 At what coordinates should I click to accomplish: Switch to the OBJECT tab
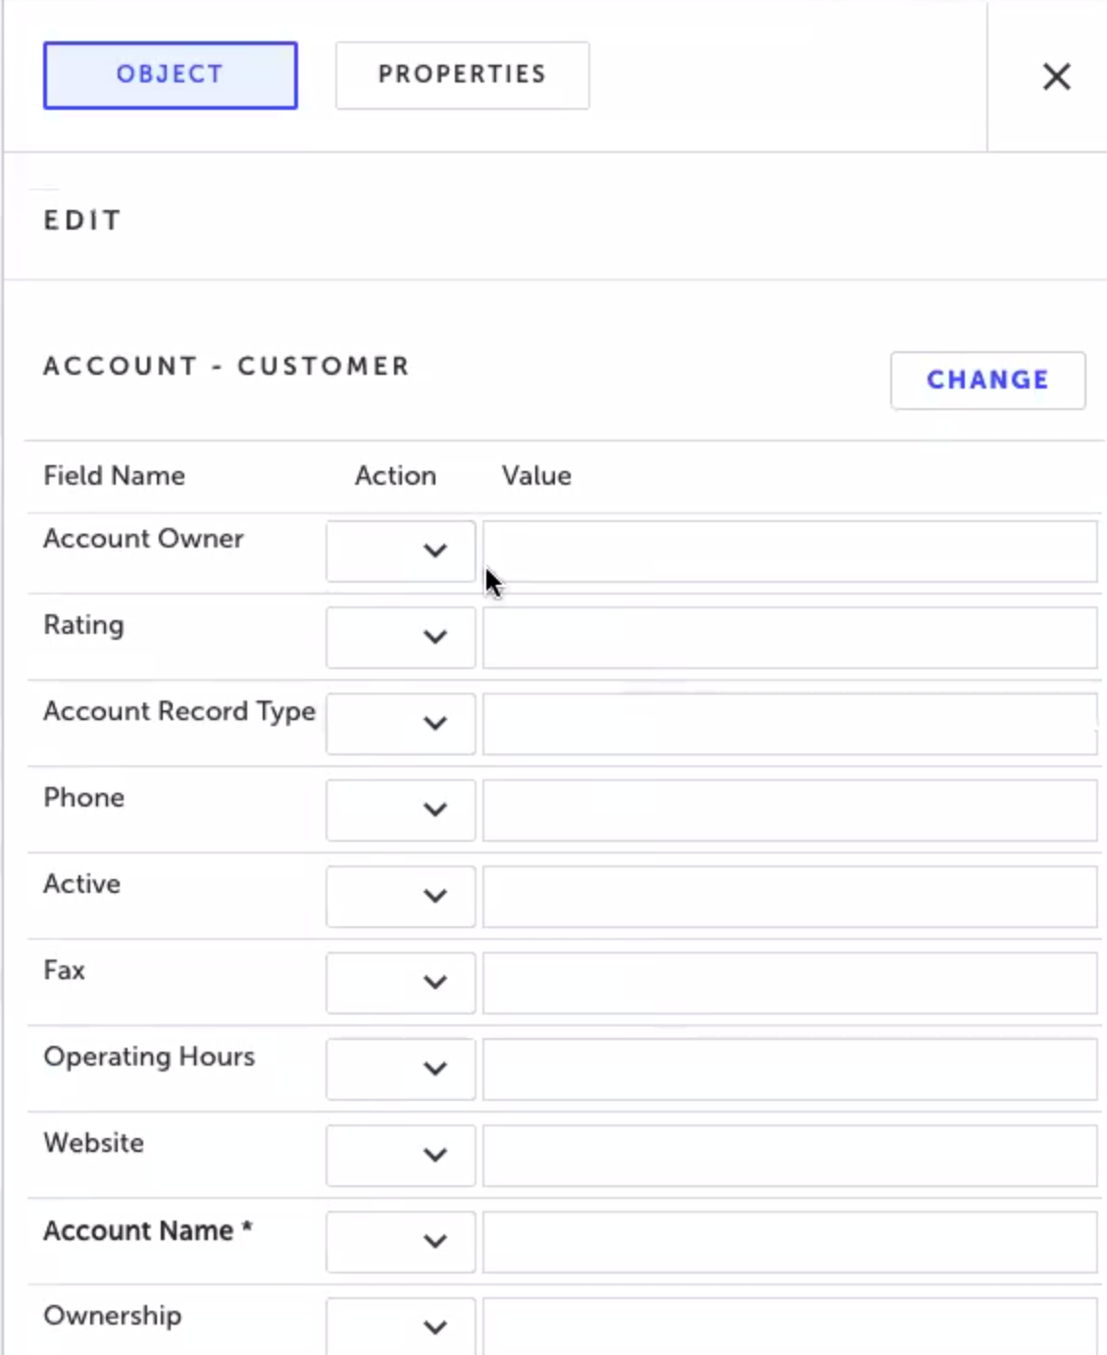(x=171, y=75)
